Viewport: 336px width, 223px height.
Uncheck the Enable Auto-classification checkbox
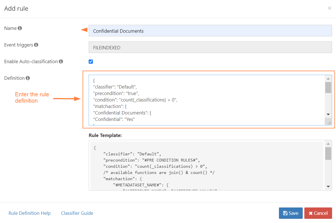(x=91, y=62)
